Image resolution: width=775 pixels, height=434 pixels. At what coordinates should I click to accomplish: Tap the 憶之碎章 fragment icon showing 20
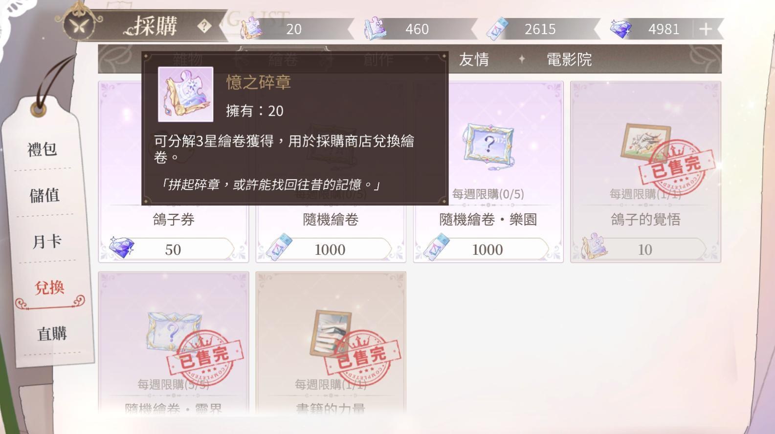pos(251,28)
